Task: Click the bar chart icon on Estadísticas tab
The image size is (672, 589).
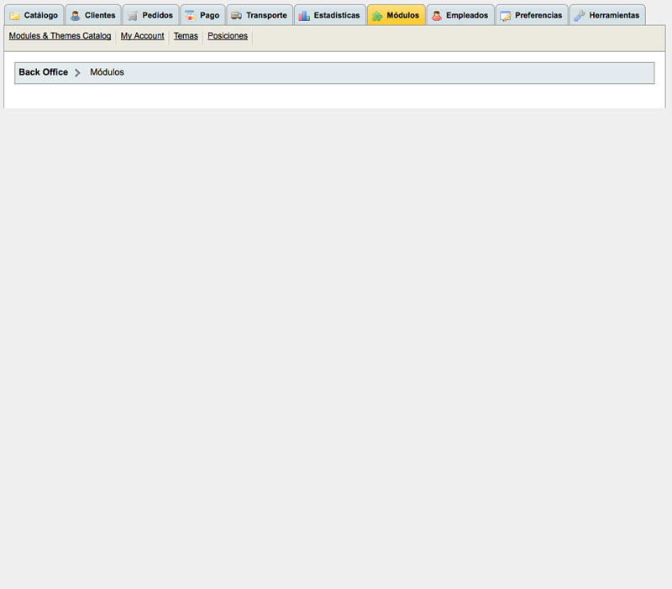Action: [x=304, y=16]
